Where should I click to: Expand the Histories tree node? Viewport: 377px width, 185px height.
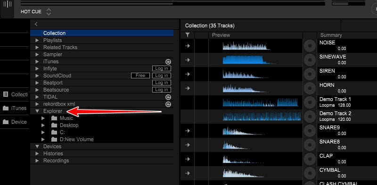tap(37, 154)
